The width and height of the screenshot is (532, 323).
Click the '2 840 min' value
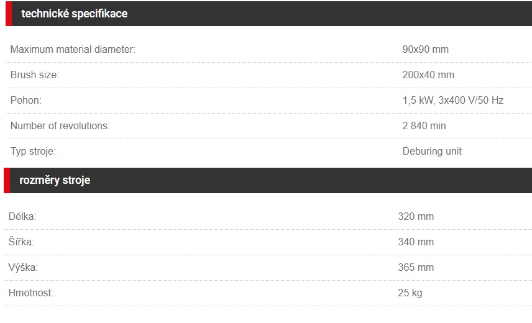pyautogui.click(x=424, y=125)
